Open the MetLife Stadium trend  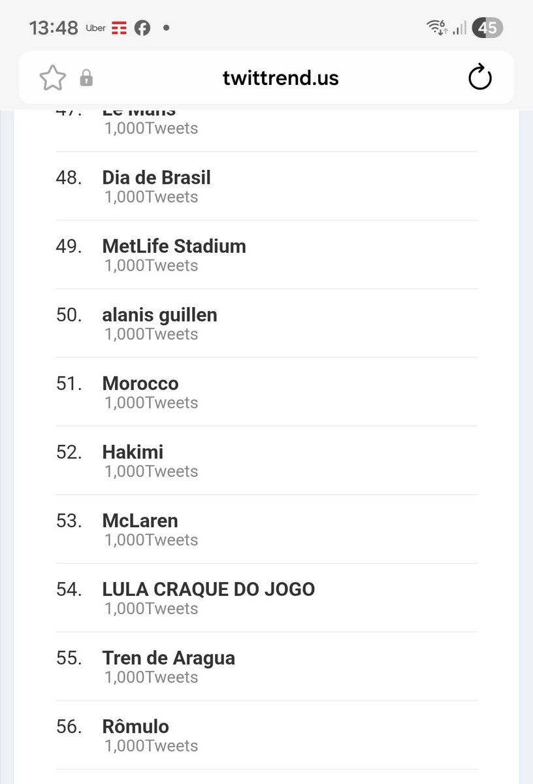pos(174,246)
